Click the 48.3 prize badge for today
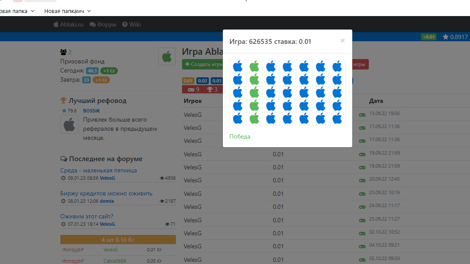Viewport: 470px width, 264px height. [x=93, y=71]
